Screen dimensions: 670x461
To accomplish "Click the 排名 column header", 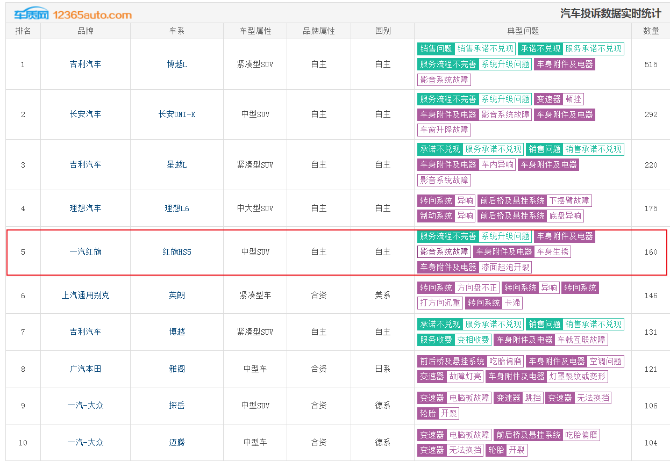I will point(23,31).
